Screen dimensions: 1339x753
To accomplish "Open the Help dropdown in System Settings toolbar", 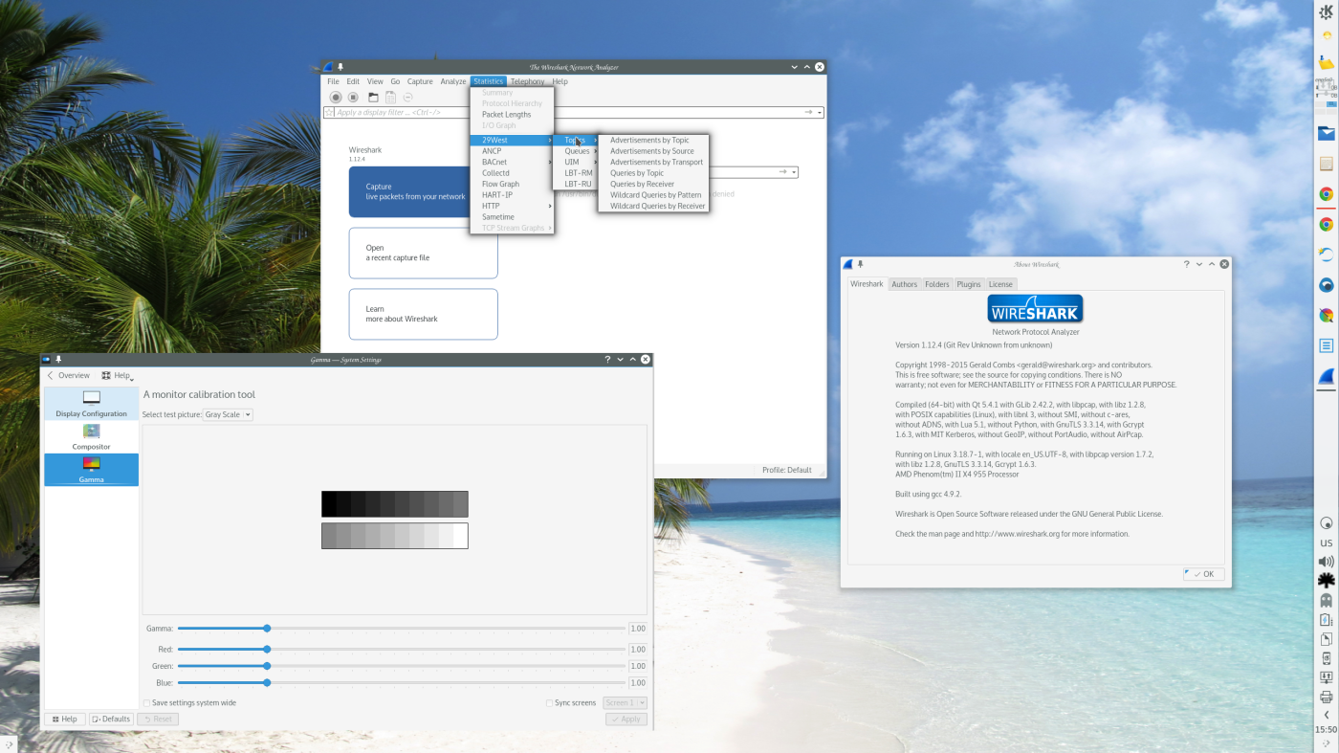I will click(118, 376).
